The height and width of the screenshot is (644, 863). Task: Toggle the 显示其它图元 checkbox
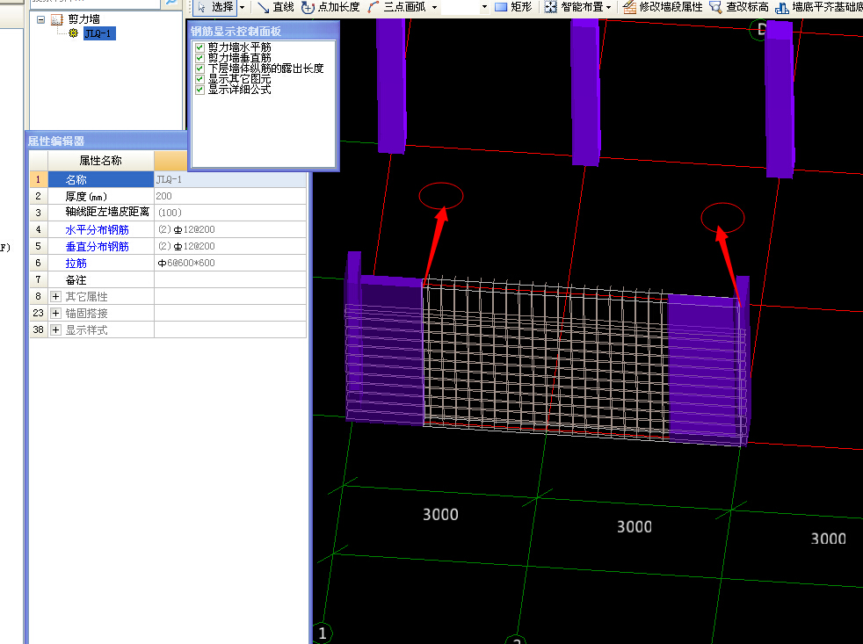(199, 79)
